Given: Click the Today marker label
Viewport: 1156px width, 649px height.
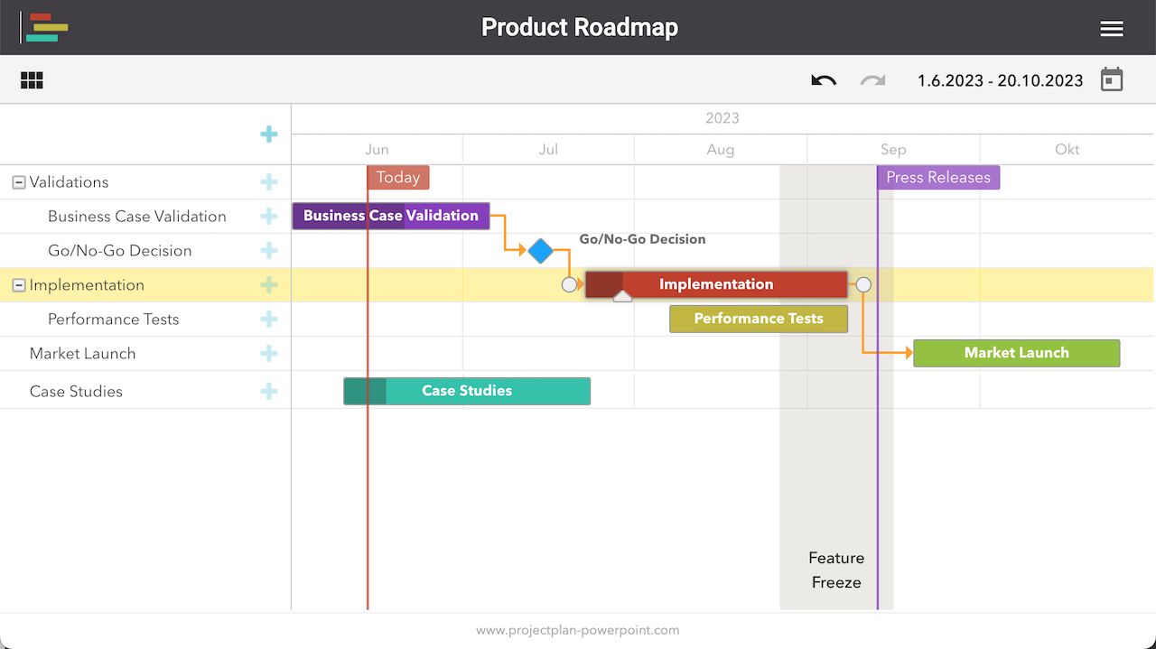Looking at the screenshot, I should (398, 177).
